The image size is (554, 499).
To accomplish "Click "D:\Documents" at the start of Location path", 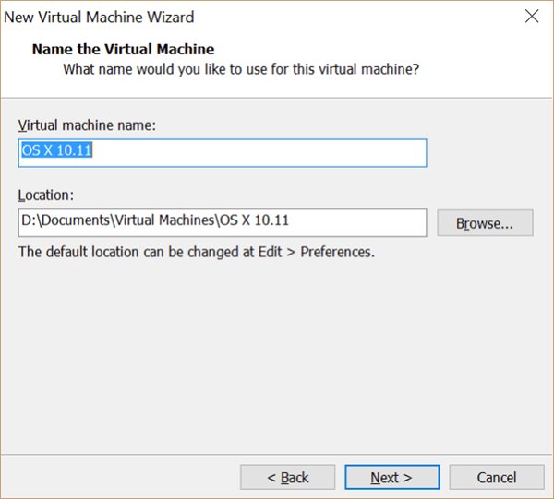I will pos(58,222).
